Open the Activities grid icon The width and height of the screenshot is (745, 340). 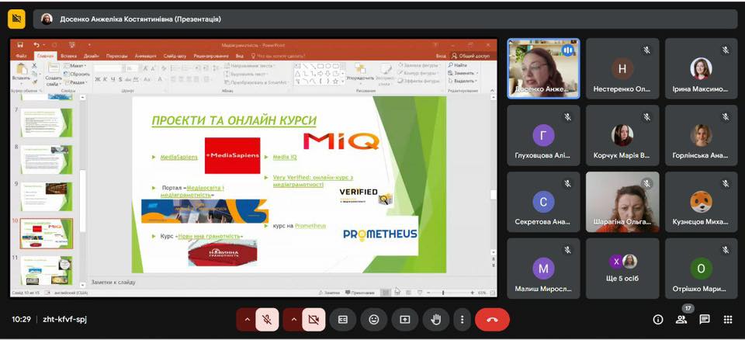click(x=728, y=320)
